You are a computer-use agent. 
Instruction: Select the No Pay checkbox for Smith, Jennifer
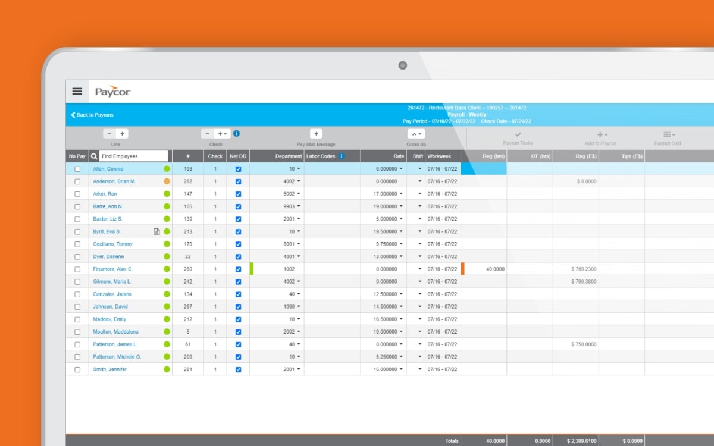point(77,369)
